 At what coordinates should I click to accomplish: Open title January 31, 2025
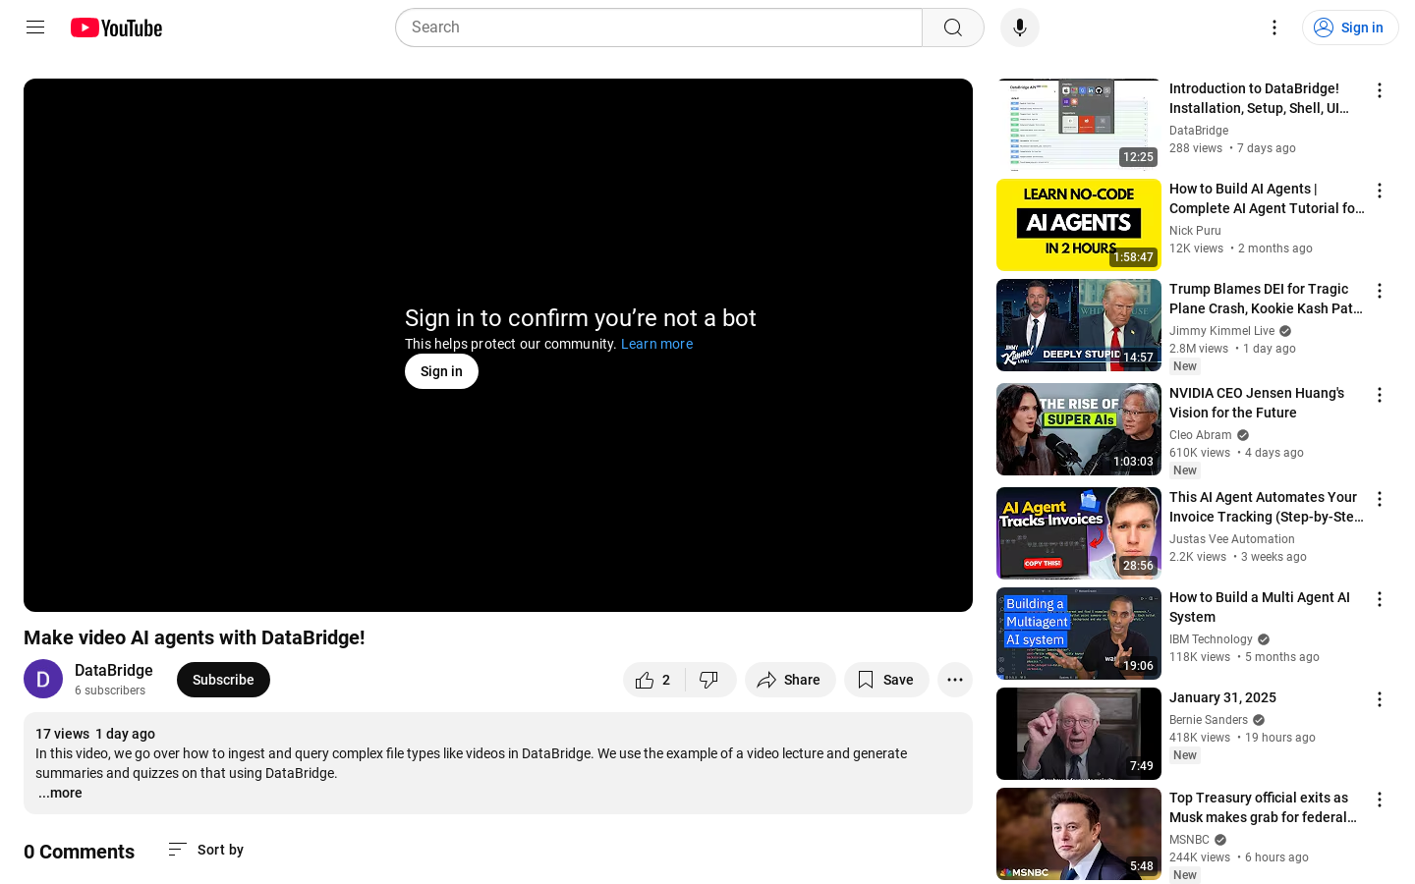1222,697
